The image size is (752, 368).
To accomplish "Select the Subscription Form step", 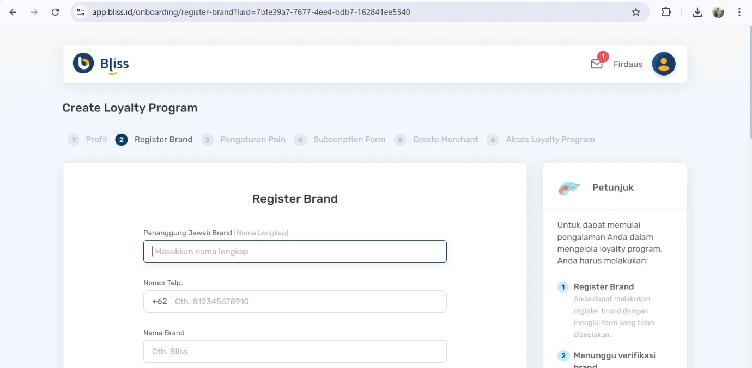I will [x=349, y=139].
